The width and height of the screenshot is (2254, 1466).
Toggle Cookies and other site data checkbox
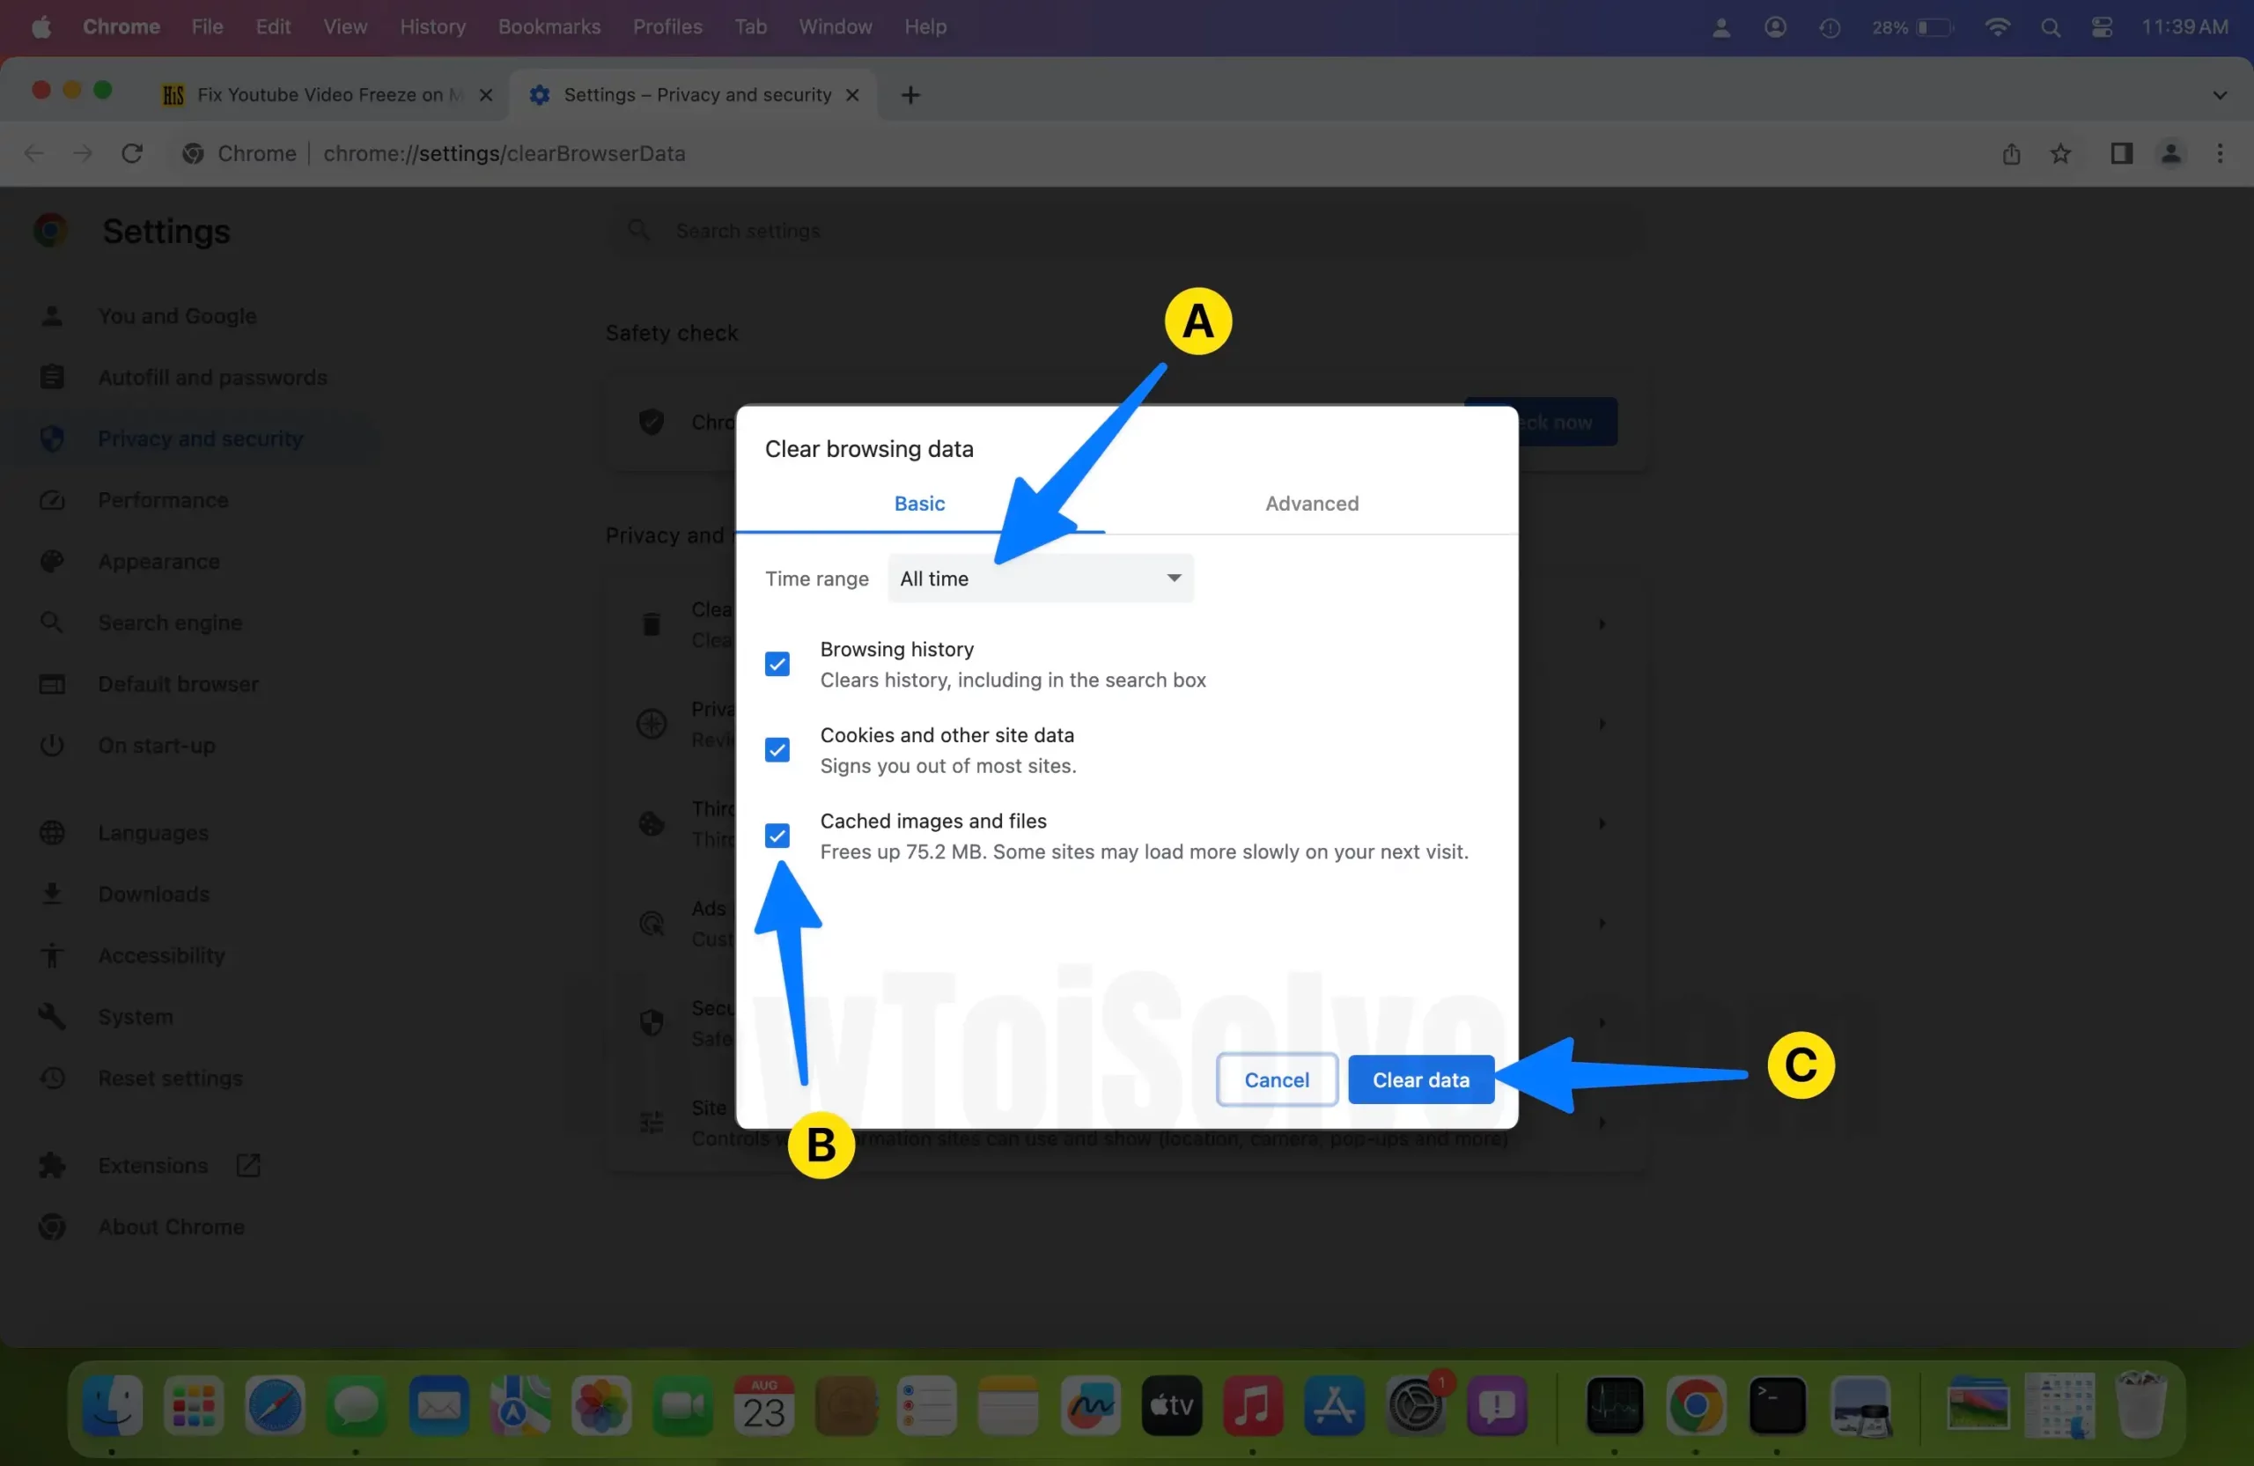(777, 750)
